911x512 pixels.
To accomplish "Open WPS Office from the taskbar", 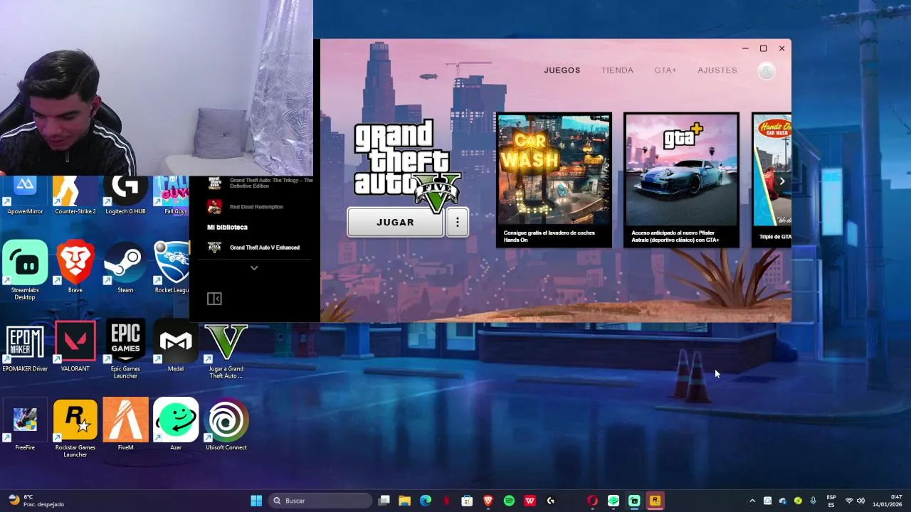I will (530, 501).
